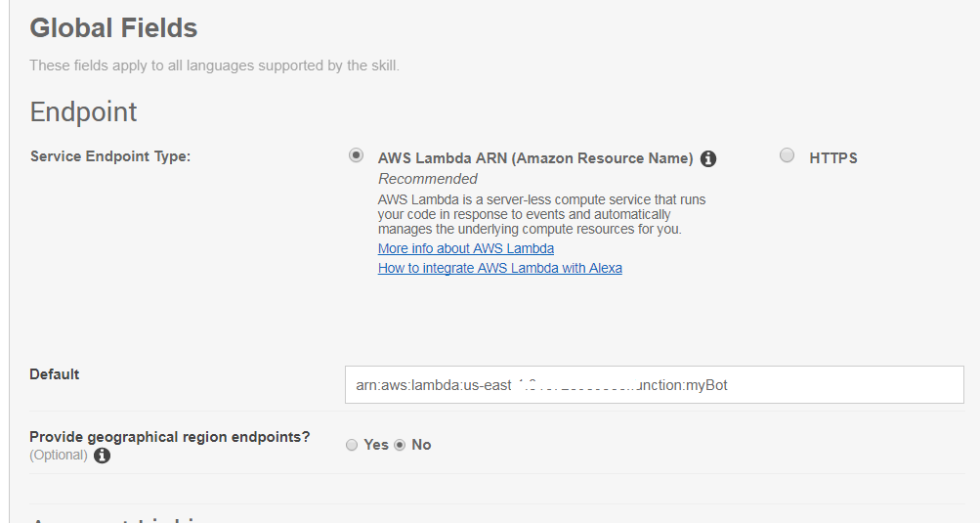
Task: Click the Default field label
Action: [55, 374]
